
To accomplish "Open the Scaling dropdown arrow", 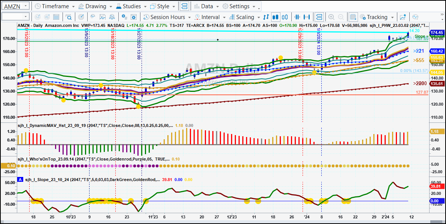I will pos(258,17).
